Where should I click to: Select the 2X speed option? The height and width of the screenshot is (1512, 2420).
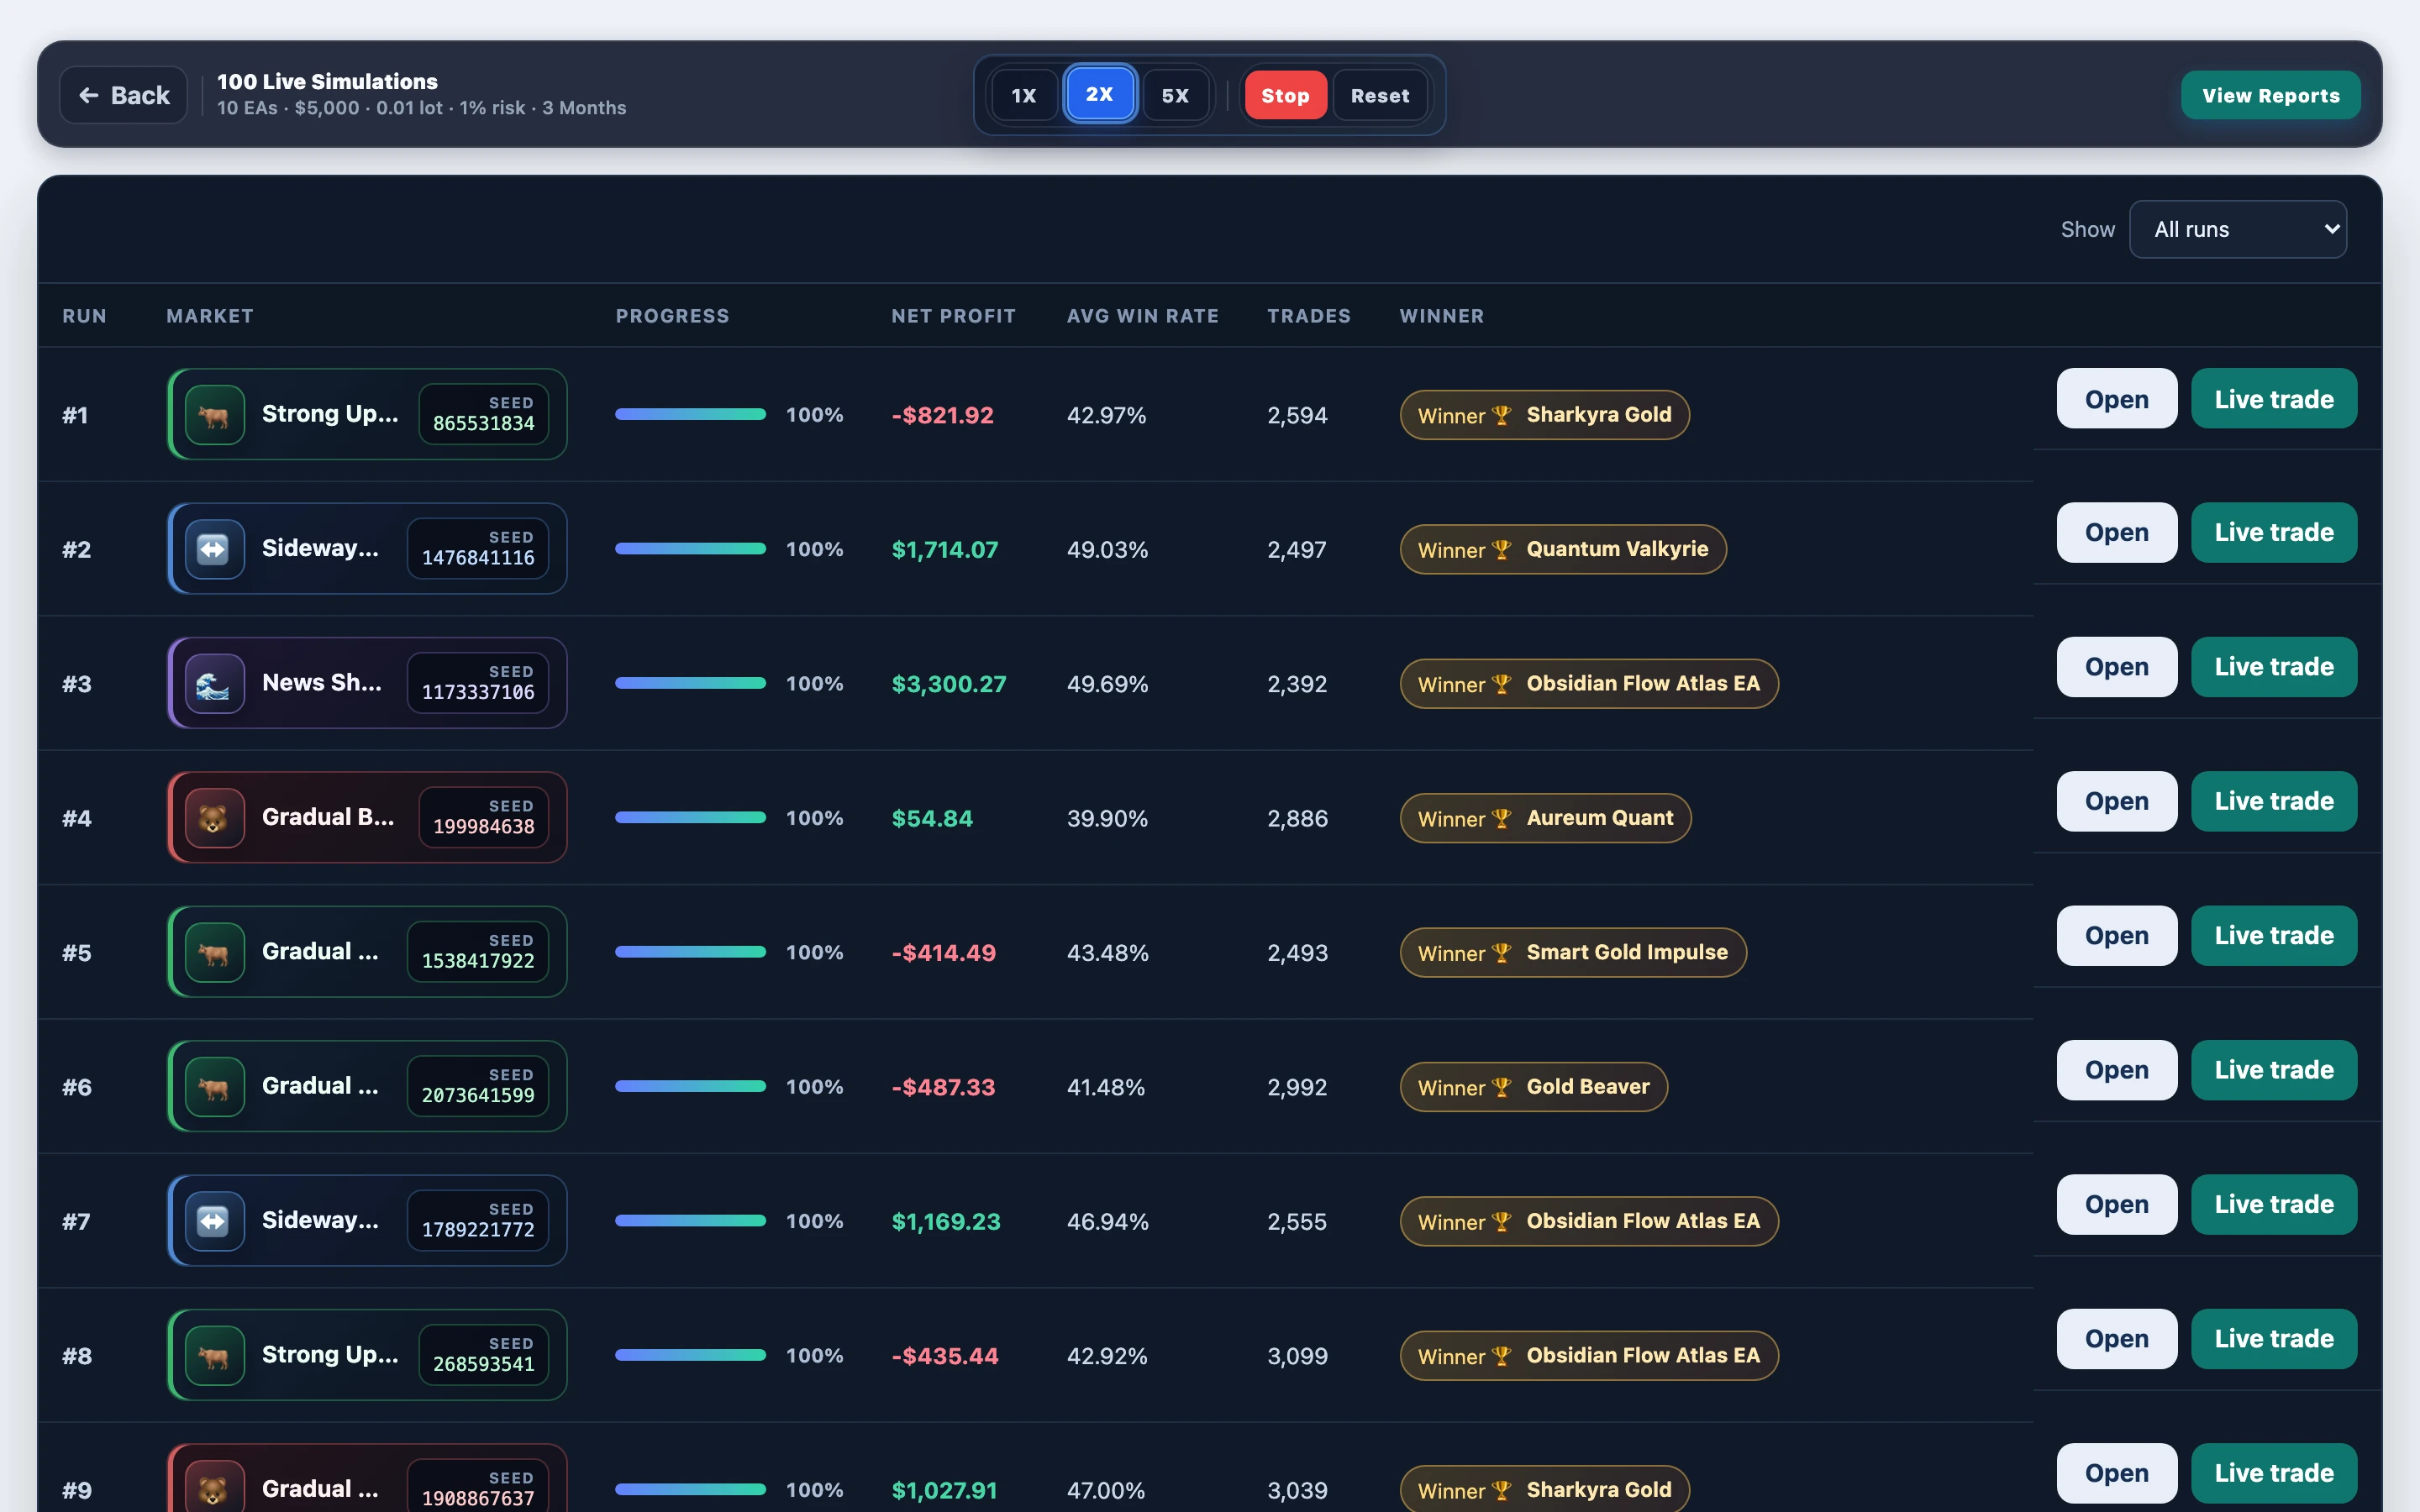(x=1100, y=94)
